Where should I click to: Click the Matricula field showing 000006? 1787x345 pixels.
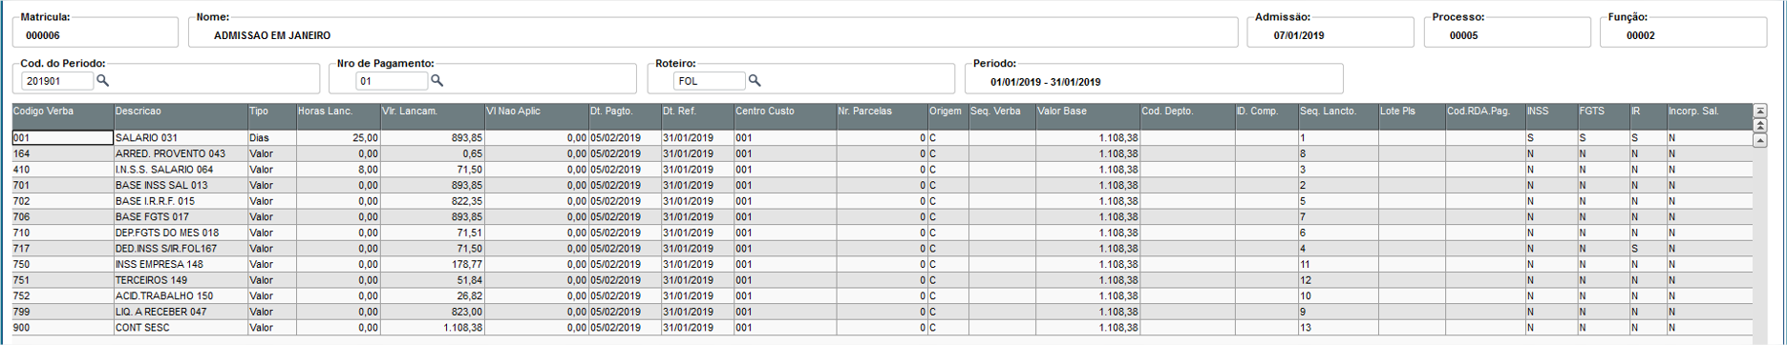pos(96,32)
